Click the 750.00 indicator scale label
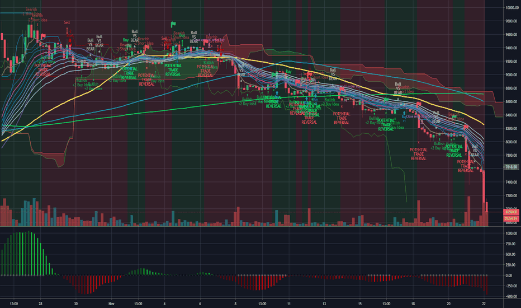 tap(511, 244)
